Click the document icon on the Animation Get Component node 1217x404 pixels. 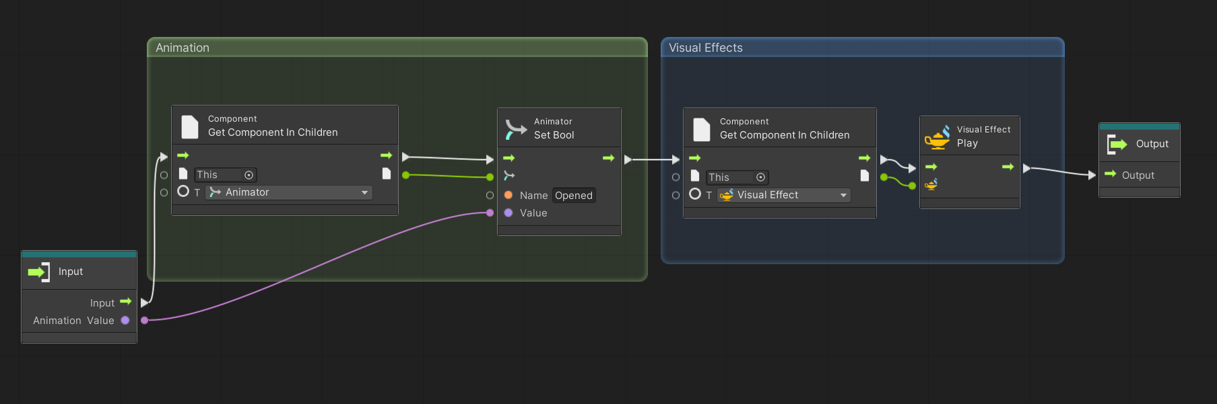coord(190,126)
